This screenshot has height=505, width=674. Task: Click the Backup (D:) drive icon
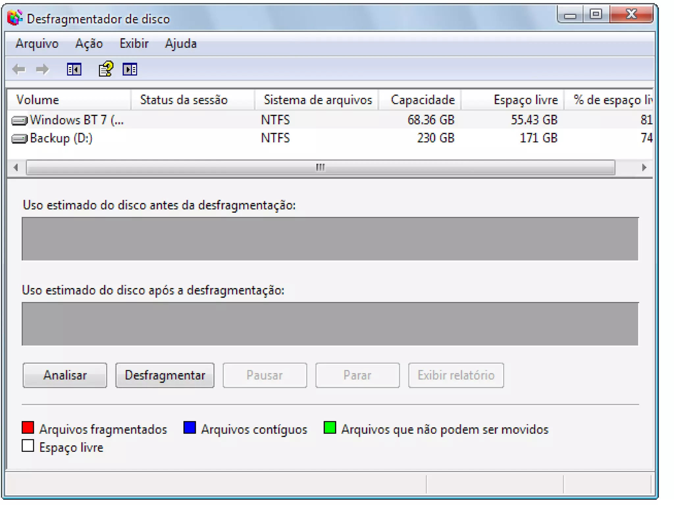tap(19, 138)
